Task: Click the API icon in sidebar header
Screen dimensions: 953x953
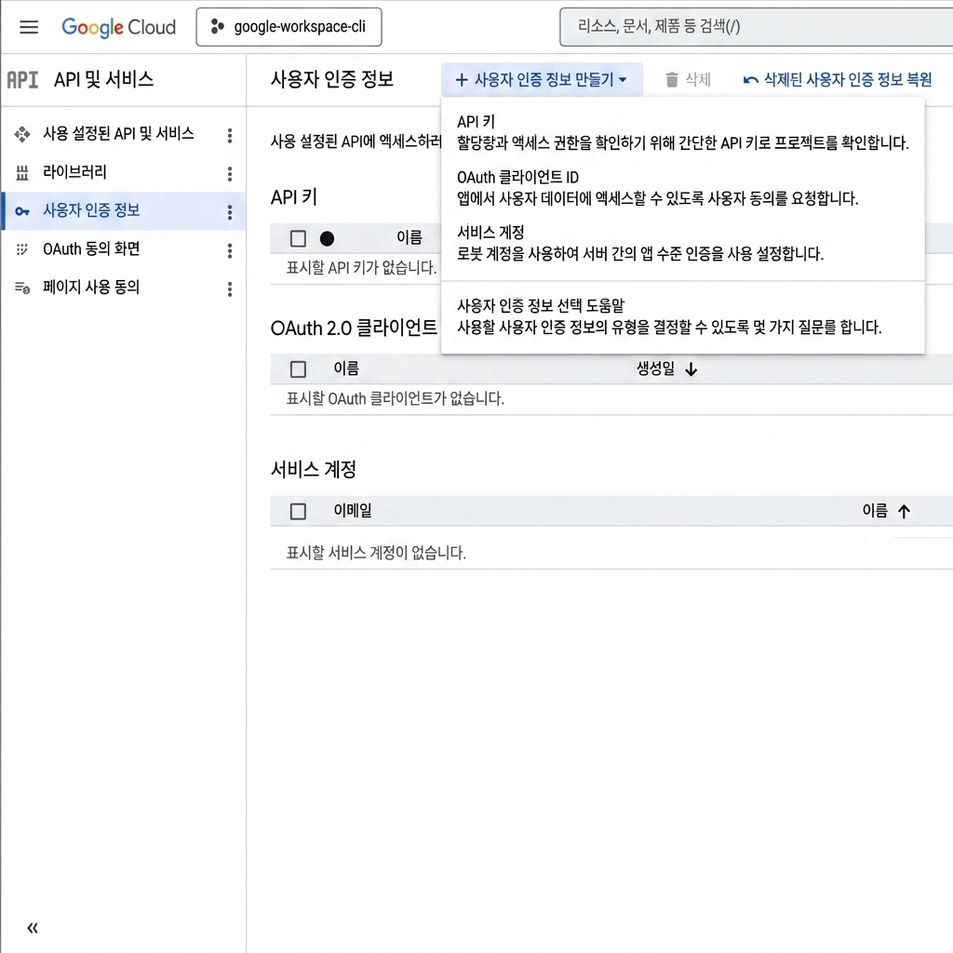Action: coord(22,80)
